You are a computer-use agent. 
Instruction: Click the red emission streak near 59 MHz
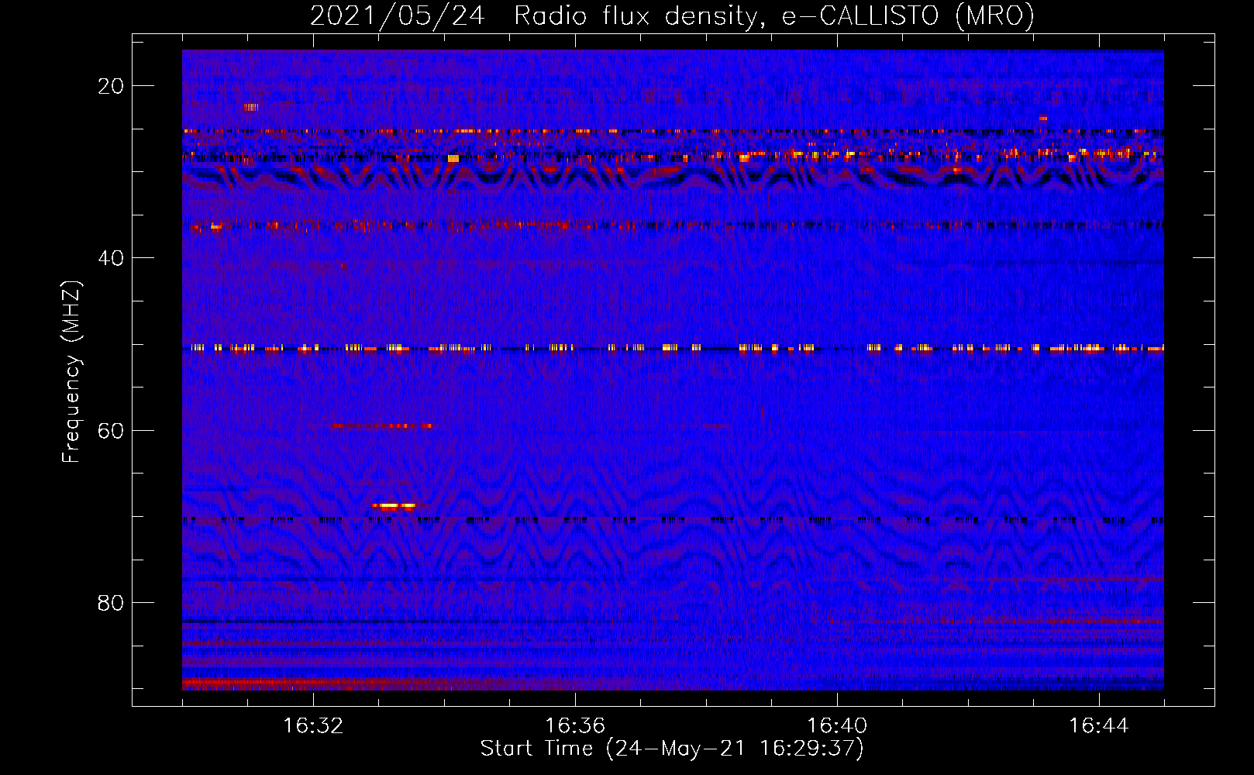point(381,425)
